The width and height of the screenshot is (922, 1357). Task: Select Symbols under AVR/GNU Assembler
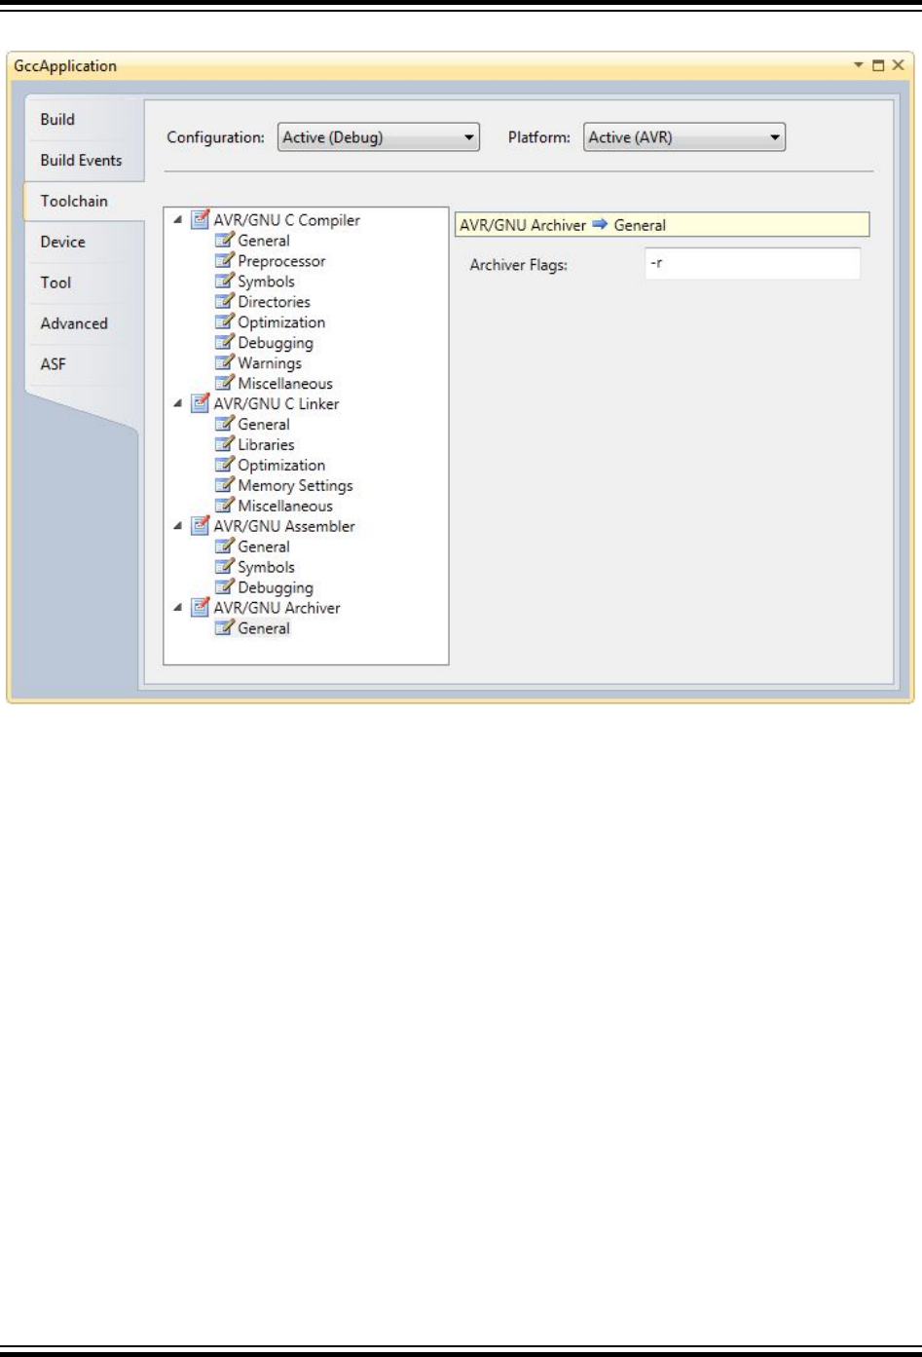(x=267, y=568)
